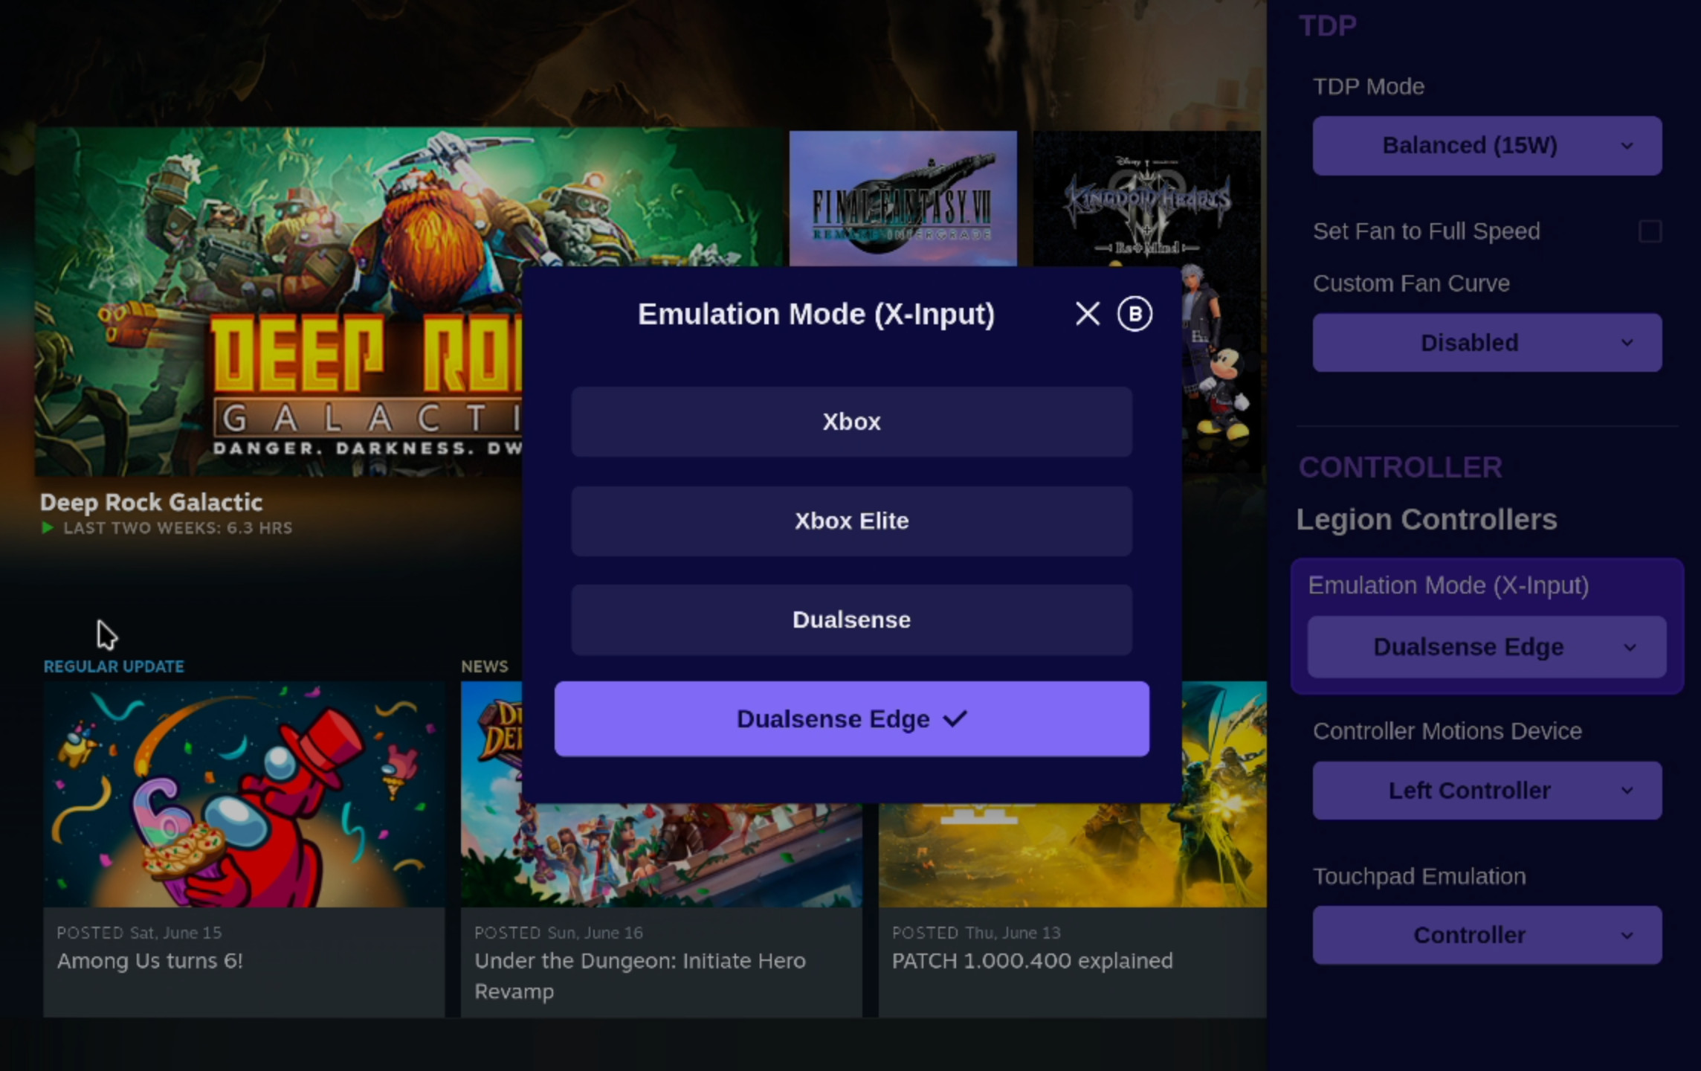Screen dimensions: 1701x1071
Task: Click the CONTROLLER section heading
Action: point(1401,468)
